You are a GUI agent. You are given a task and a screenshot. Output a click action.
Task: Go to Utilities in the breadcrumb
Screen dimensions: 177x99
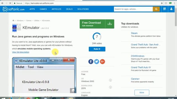pyautogui.click(x=37, y=21)
